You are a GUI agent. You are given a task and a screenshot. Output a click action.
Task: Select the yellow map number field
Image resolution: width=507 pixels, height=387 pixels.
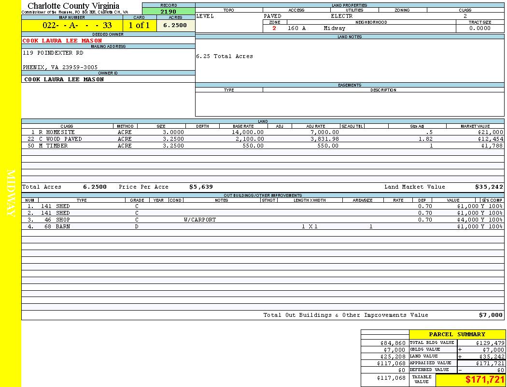click(x=72, y=26)
